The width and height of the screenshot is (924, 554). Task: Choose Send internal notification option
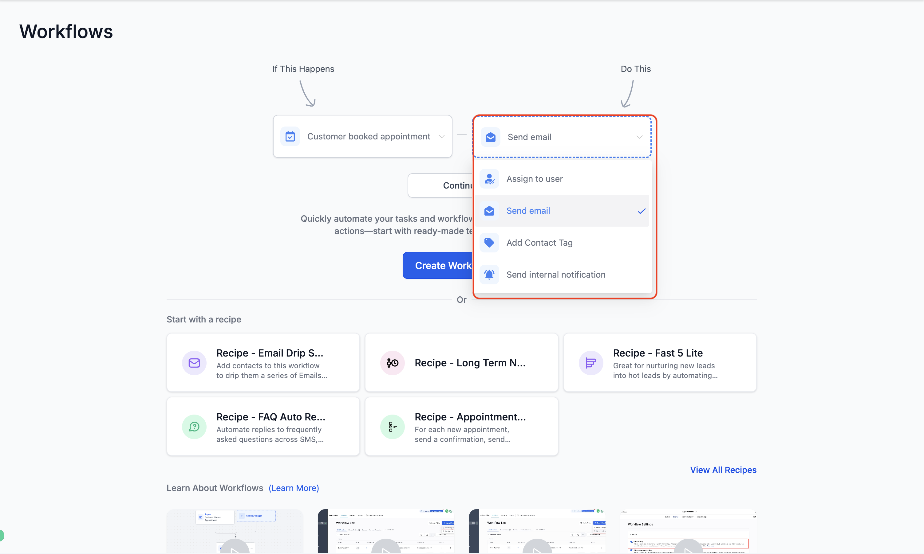[x=555, y=275]
